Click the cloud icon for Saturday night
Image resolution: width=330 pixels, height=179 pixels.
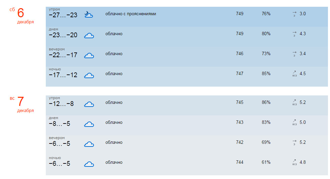89,75
